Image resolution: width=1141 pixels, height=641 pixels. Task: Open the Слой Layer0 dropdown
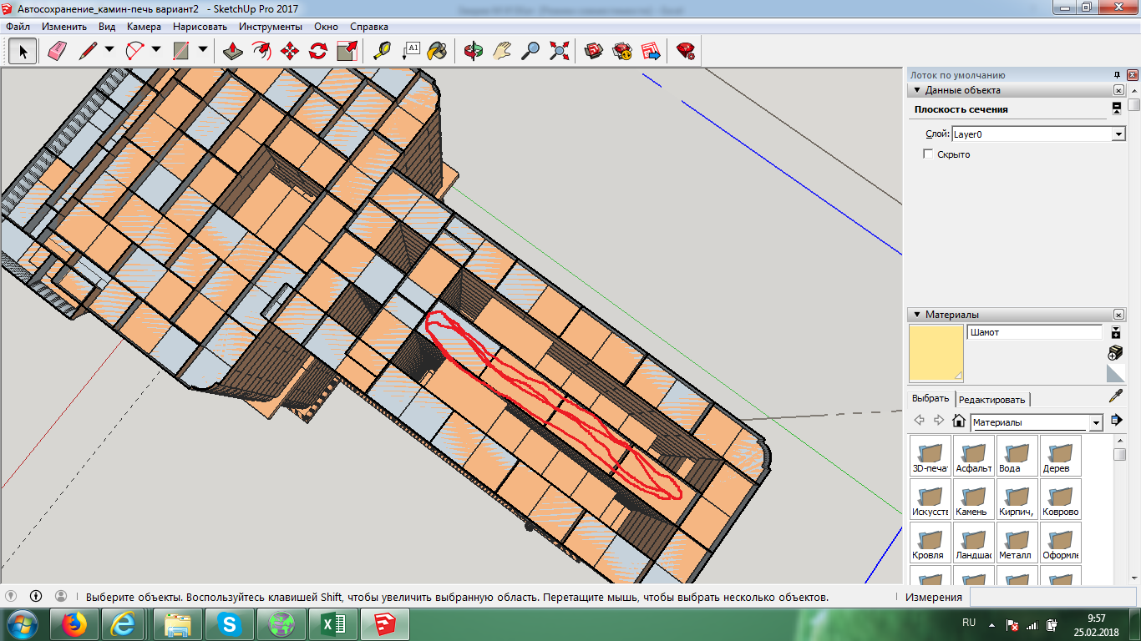coord(1118,134)
